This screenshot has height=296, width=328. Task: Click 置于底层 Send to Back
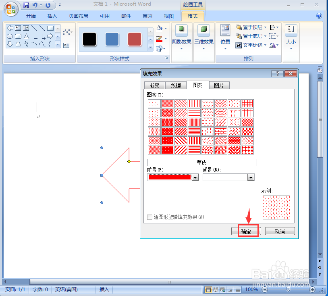point(249,36)
